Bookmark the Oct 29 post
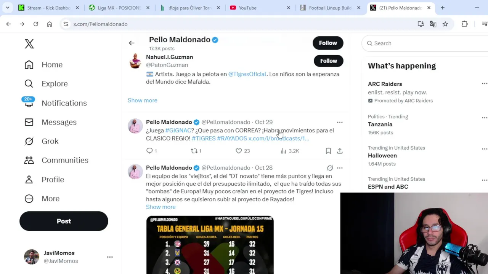Image resolution: width=488 pixels, height=274 pixels. [x=328, y=151]
